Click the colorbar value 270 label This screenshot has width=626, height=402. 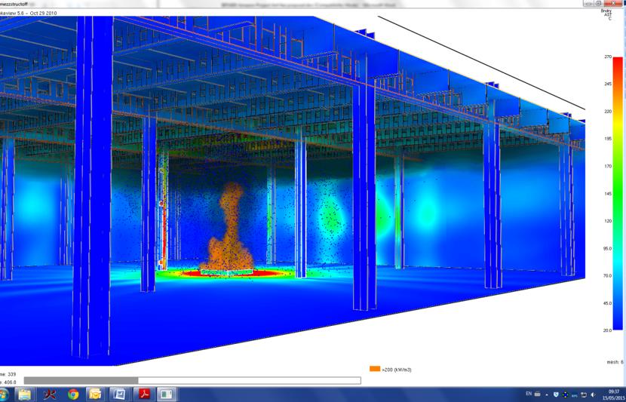coord(608,57)
